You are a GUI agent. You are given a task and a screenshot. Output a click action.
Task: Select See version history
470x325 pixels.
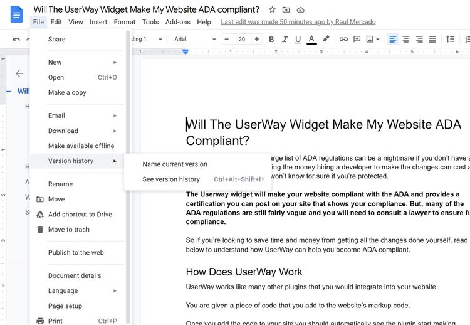198,179
